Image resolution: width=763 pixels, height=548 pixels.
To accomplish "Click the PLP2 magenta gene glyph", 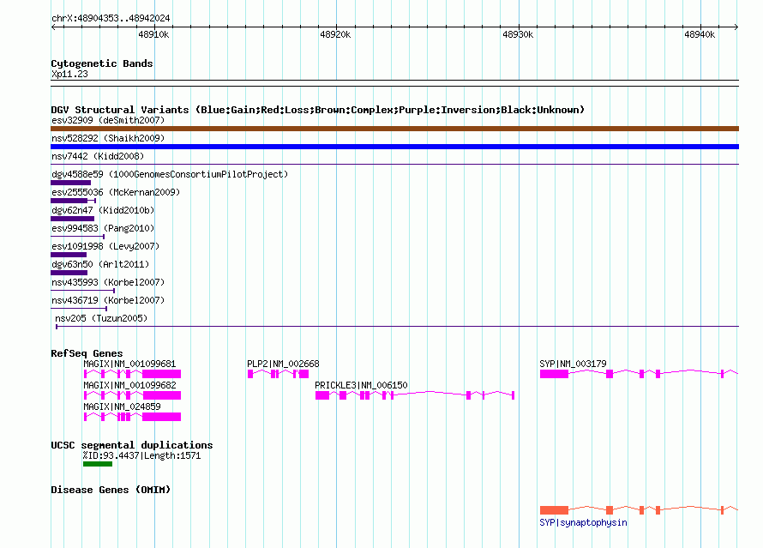I will tap(279, 374).
